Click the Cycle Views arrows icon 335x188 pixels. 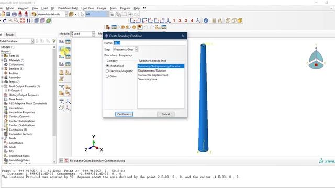coord(28,21)
